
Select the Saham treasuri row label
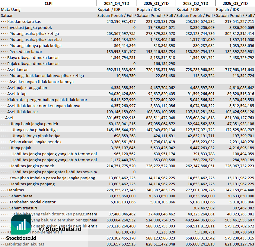tap(23, 208)
